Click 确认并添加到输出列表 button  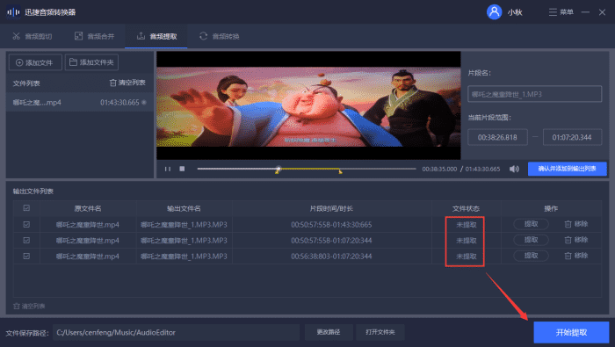[x=568, y=169]
